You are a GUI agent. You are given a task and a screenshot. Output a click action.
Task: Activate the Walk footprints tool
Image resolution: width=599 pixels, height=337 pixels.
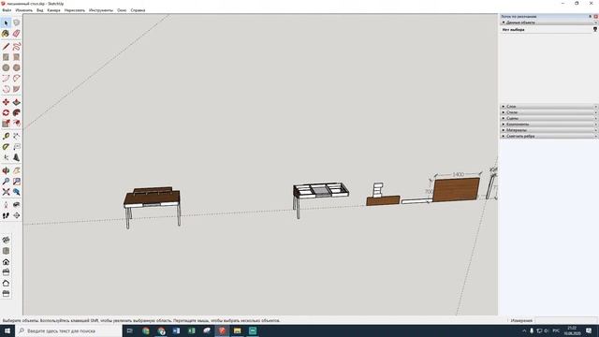coord(6,215)
